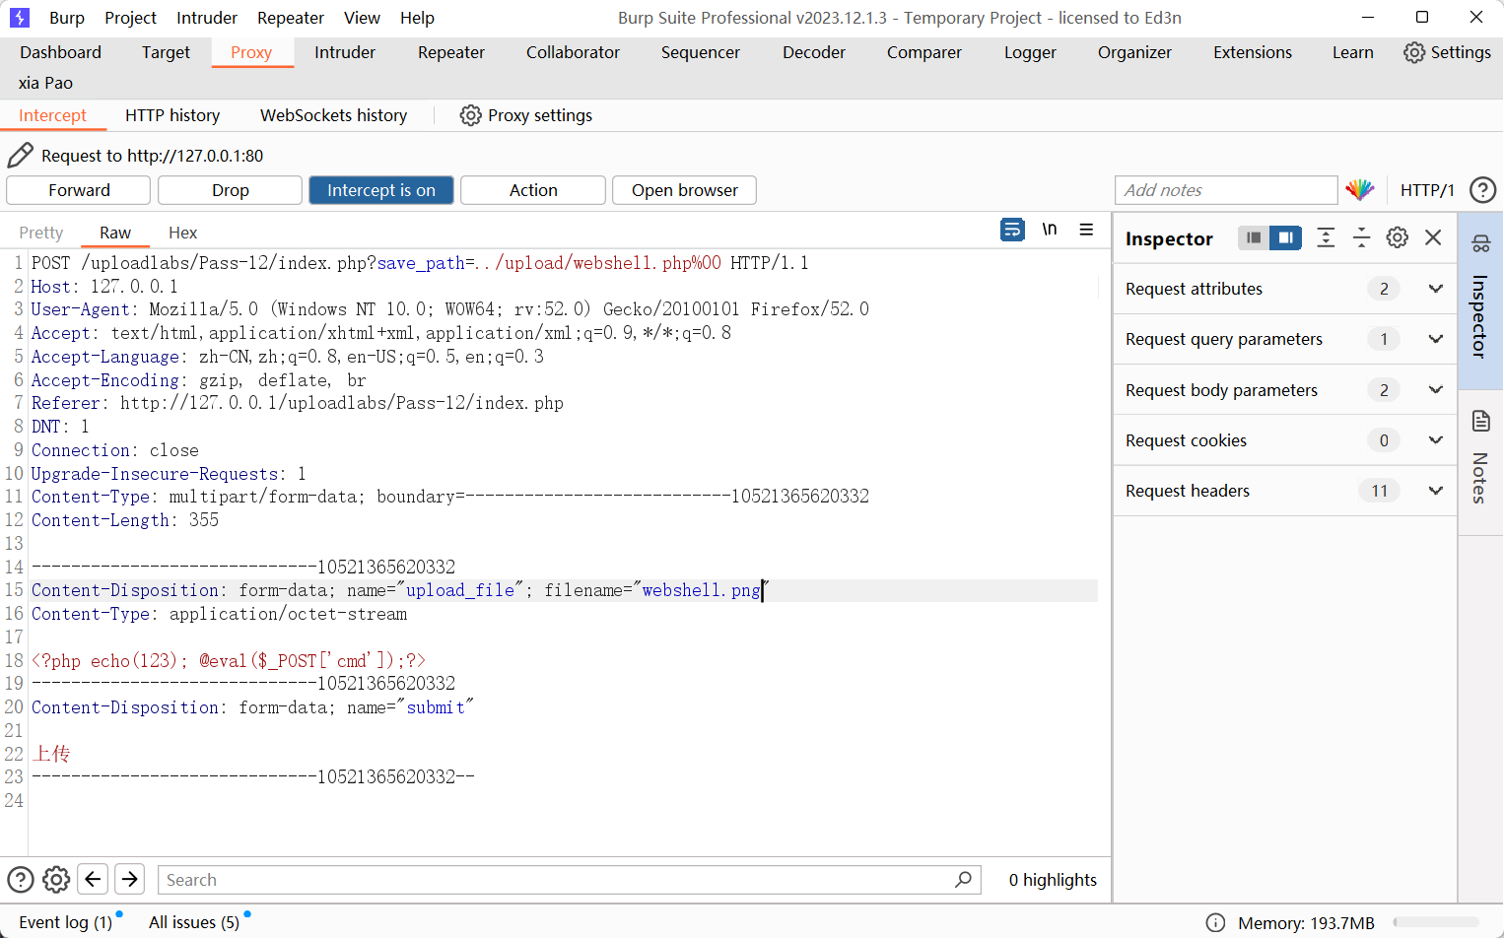Viewport: 1504px width, 938px height.
Task: Open Proxy settings gear tab
Action: point(526,115)
